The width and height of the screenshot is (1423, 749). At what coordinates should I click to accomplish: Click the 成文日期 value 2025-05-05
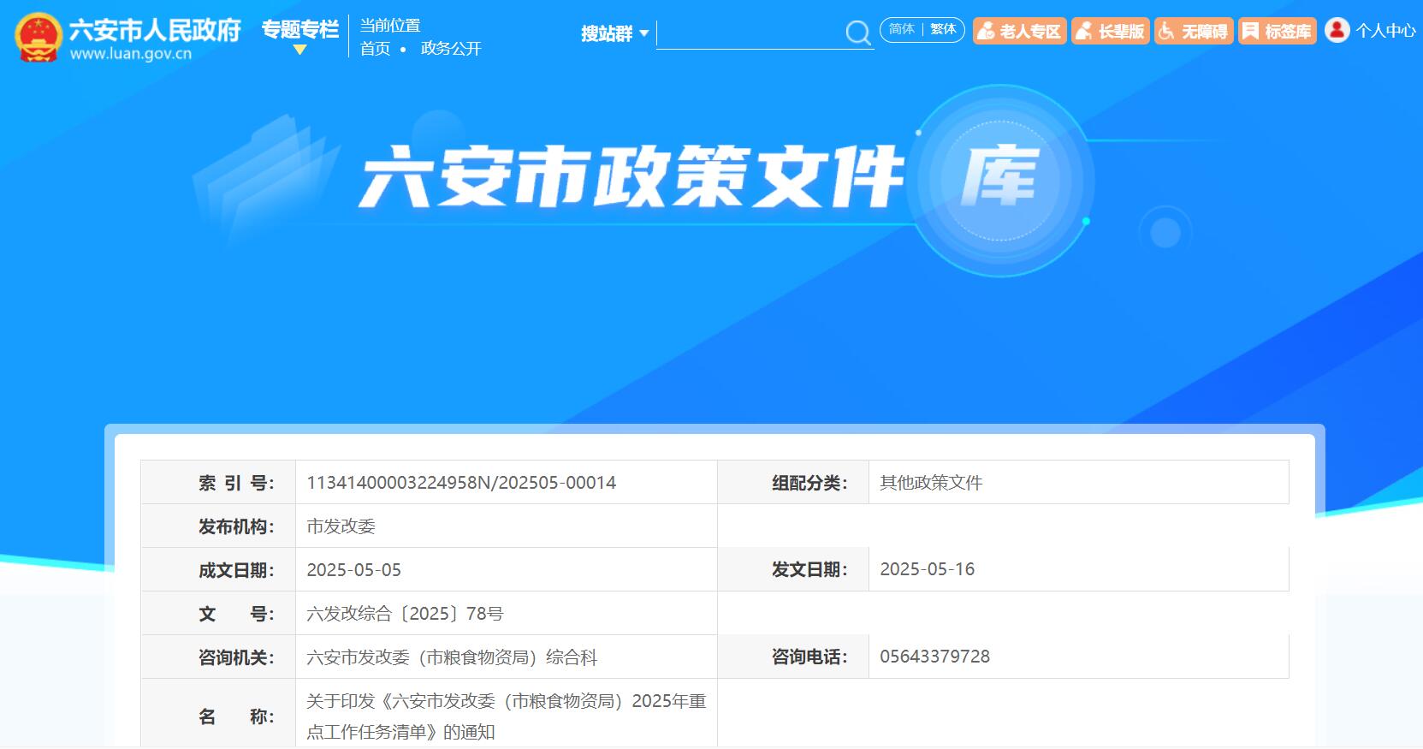[353, 570]
